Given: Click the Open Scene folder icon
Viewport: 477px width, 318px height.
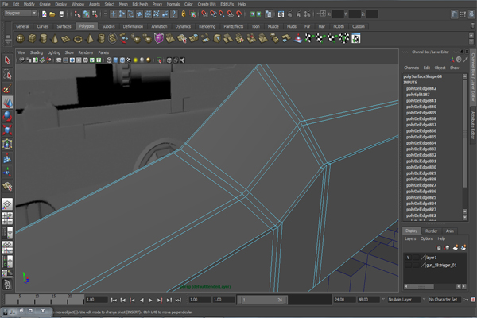Looking at the screenshot, I should pyautogui.click(x=52, y=14).
